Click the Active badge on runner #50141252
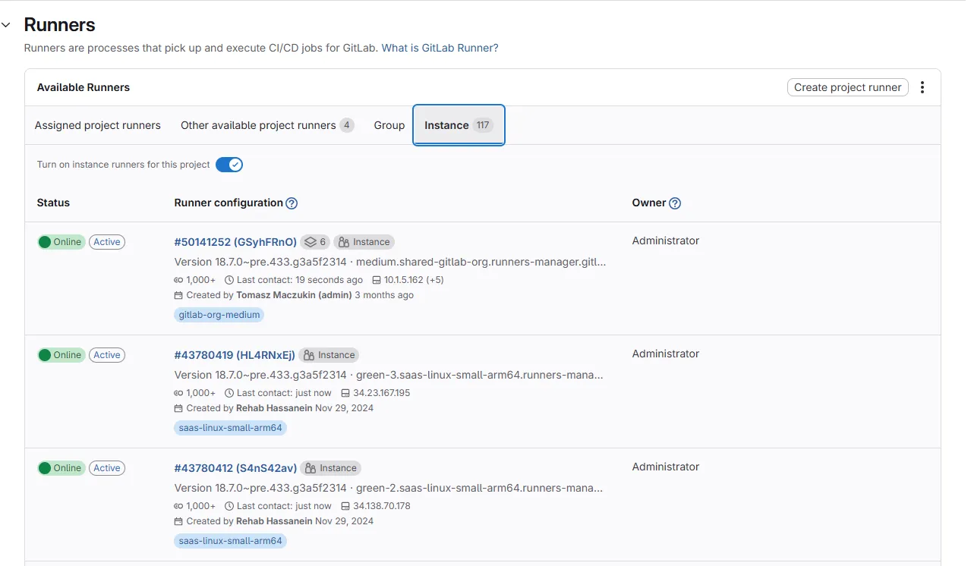Image resolution: width=971 pixels, height=566 pixels. (x=106, y=241)
